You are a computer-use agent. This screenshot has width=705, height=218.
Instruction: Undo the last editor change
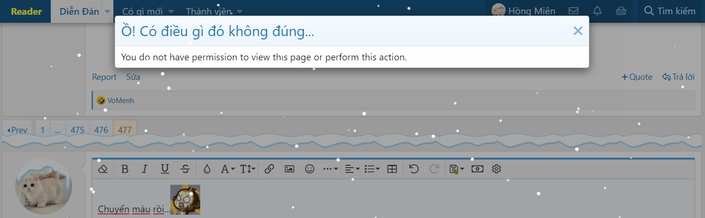click(414, 169)
